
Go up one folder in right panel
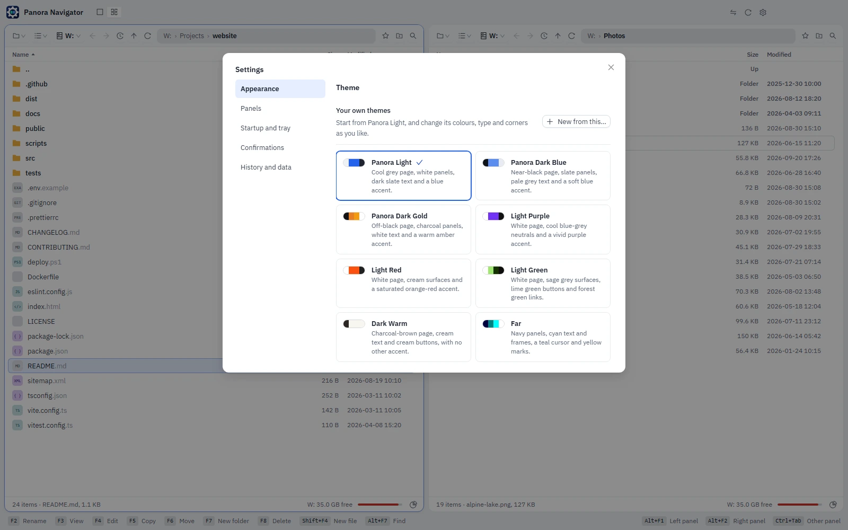click(x=558, y=36)
